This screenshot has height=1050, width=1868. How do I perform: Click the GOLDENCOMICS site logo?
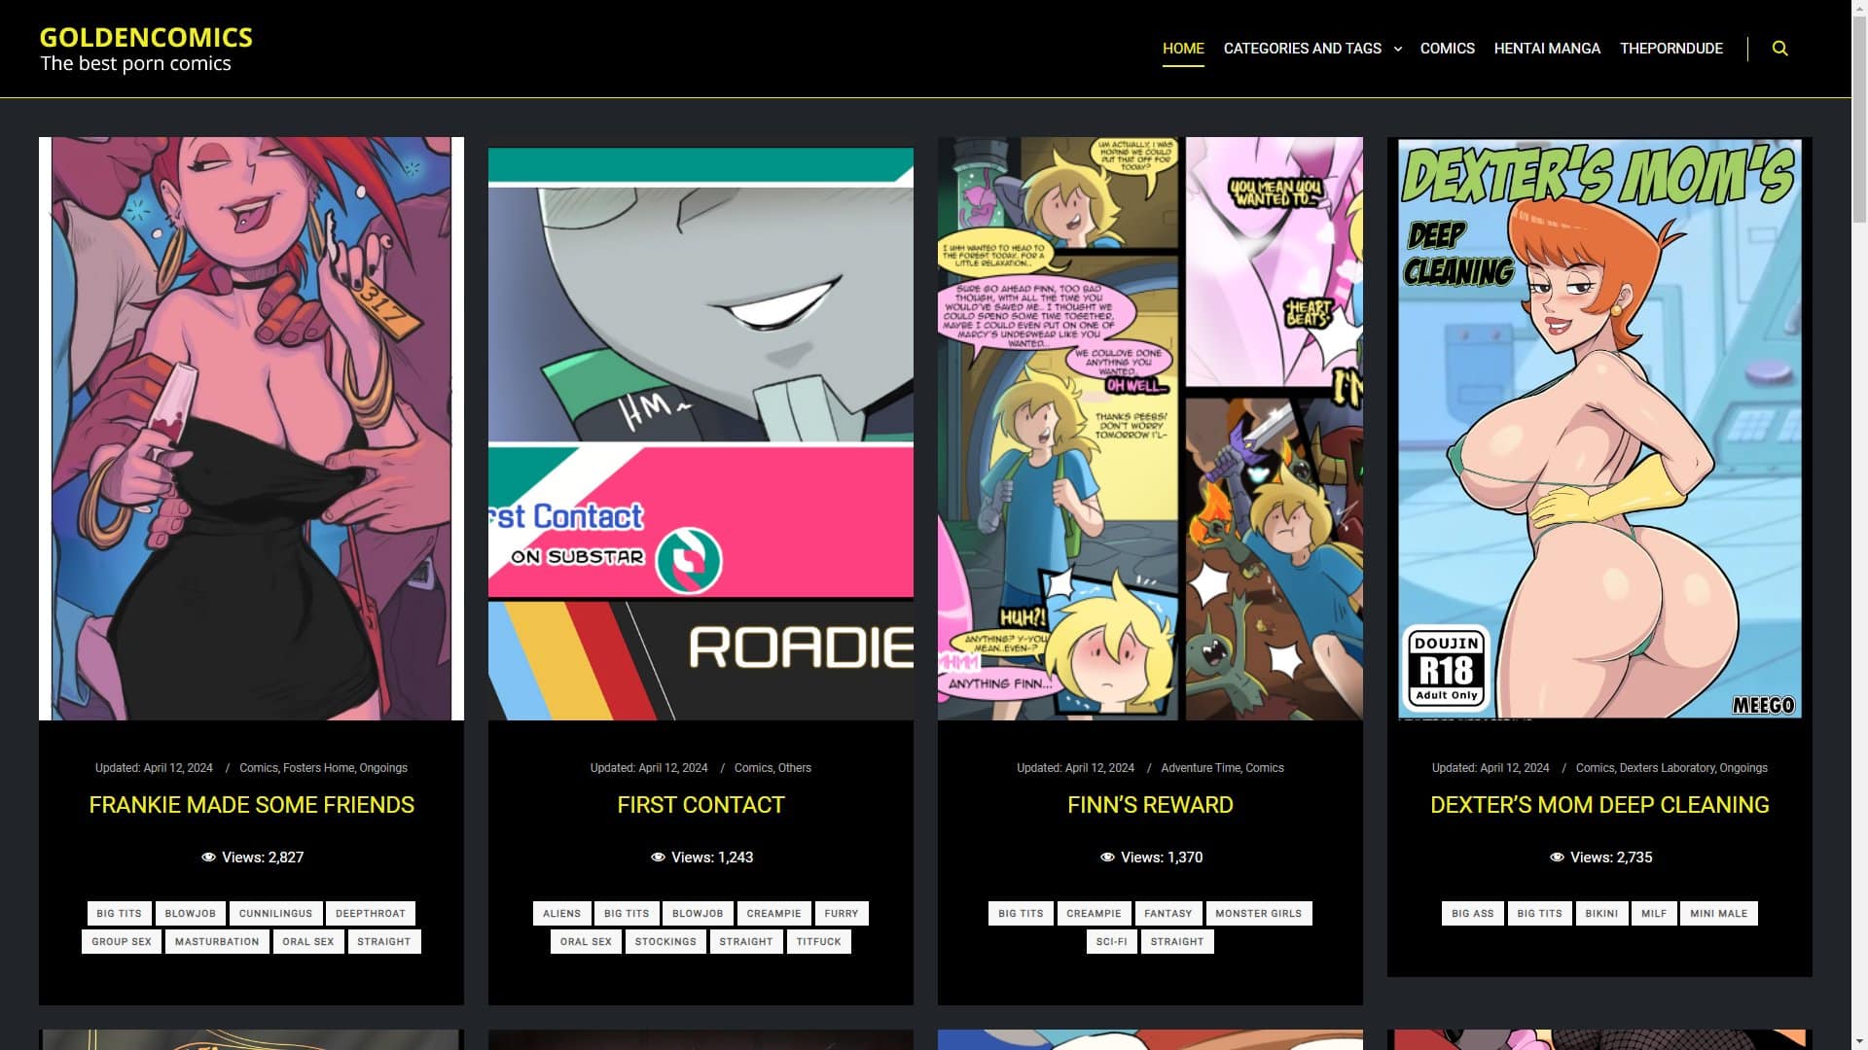click(146, 37)
